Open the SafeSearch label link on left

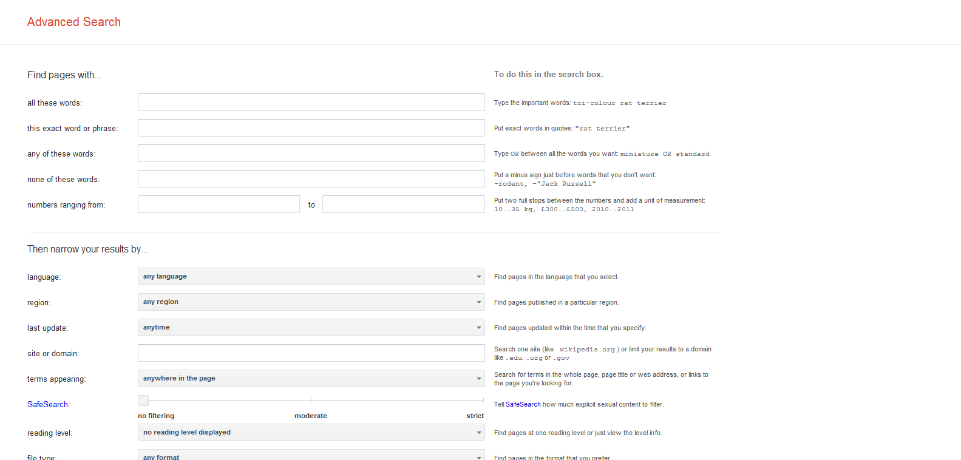(x=47, y=405)
